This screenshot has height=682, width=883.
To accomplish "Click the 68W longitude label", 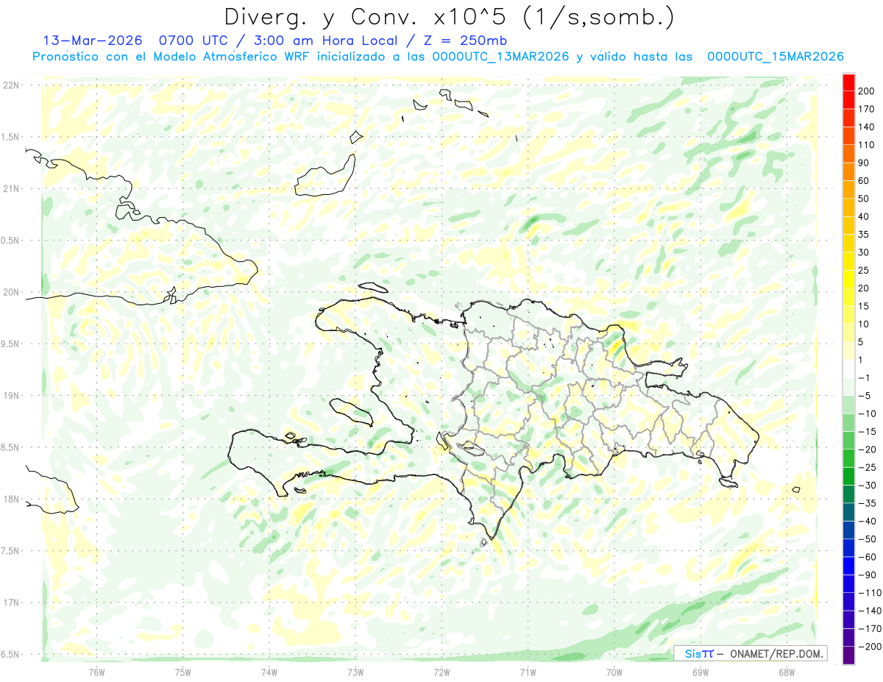I will [x=787, y=672].
